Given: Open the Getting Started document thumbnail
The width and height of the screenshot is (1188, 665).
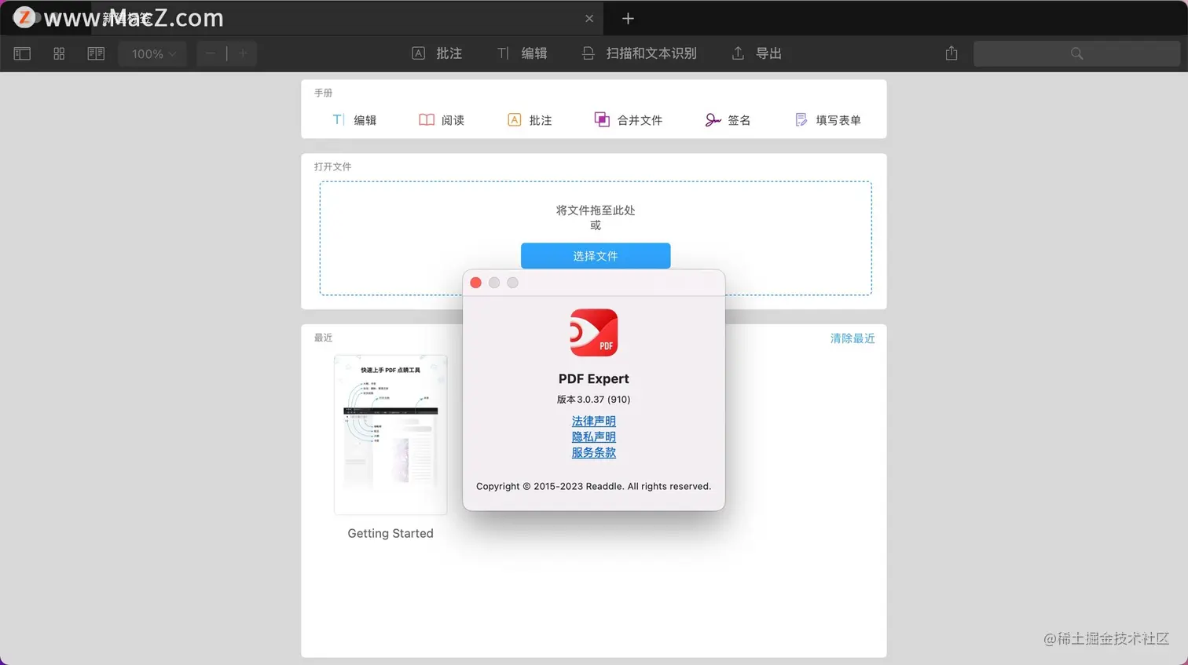Looking at the screenshot, I should pyautogui.click(x=390, y=435).
